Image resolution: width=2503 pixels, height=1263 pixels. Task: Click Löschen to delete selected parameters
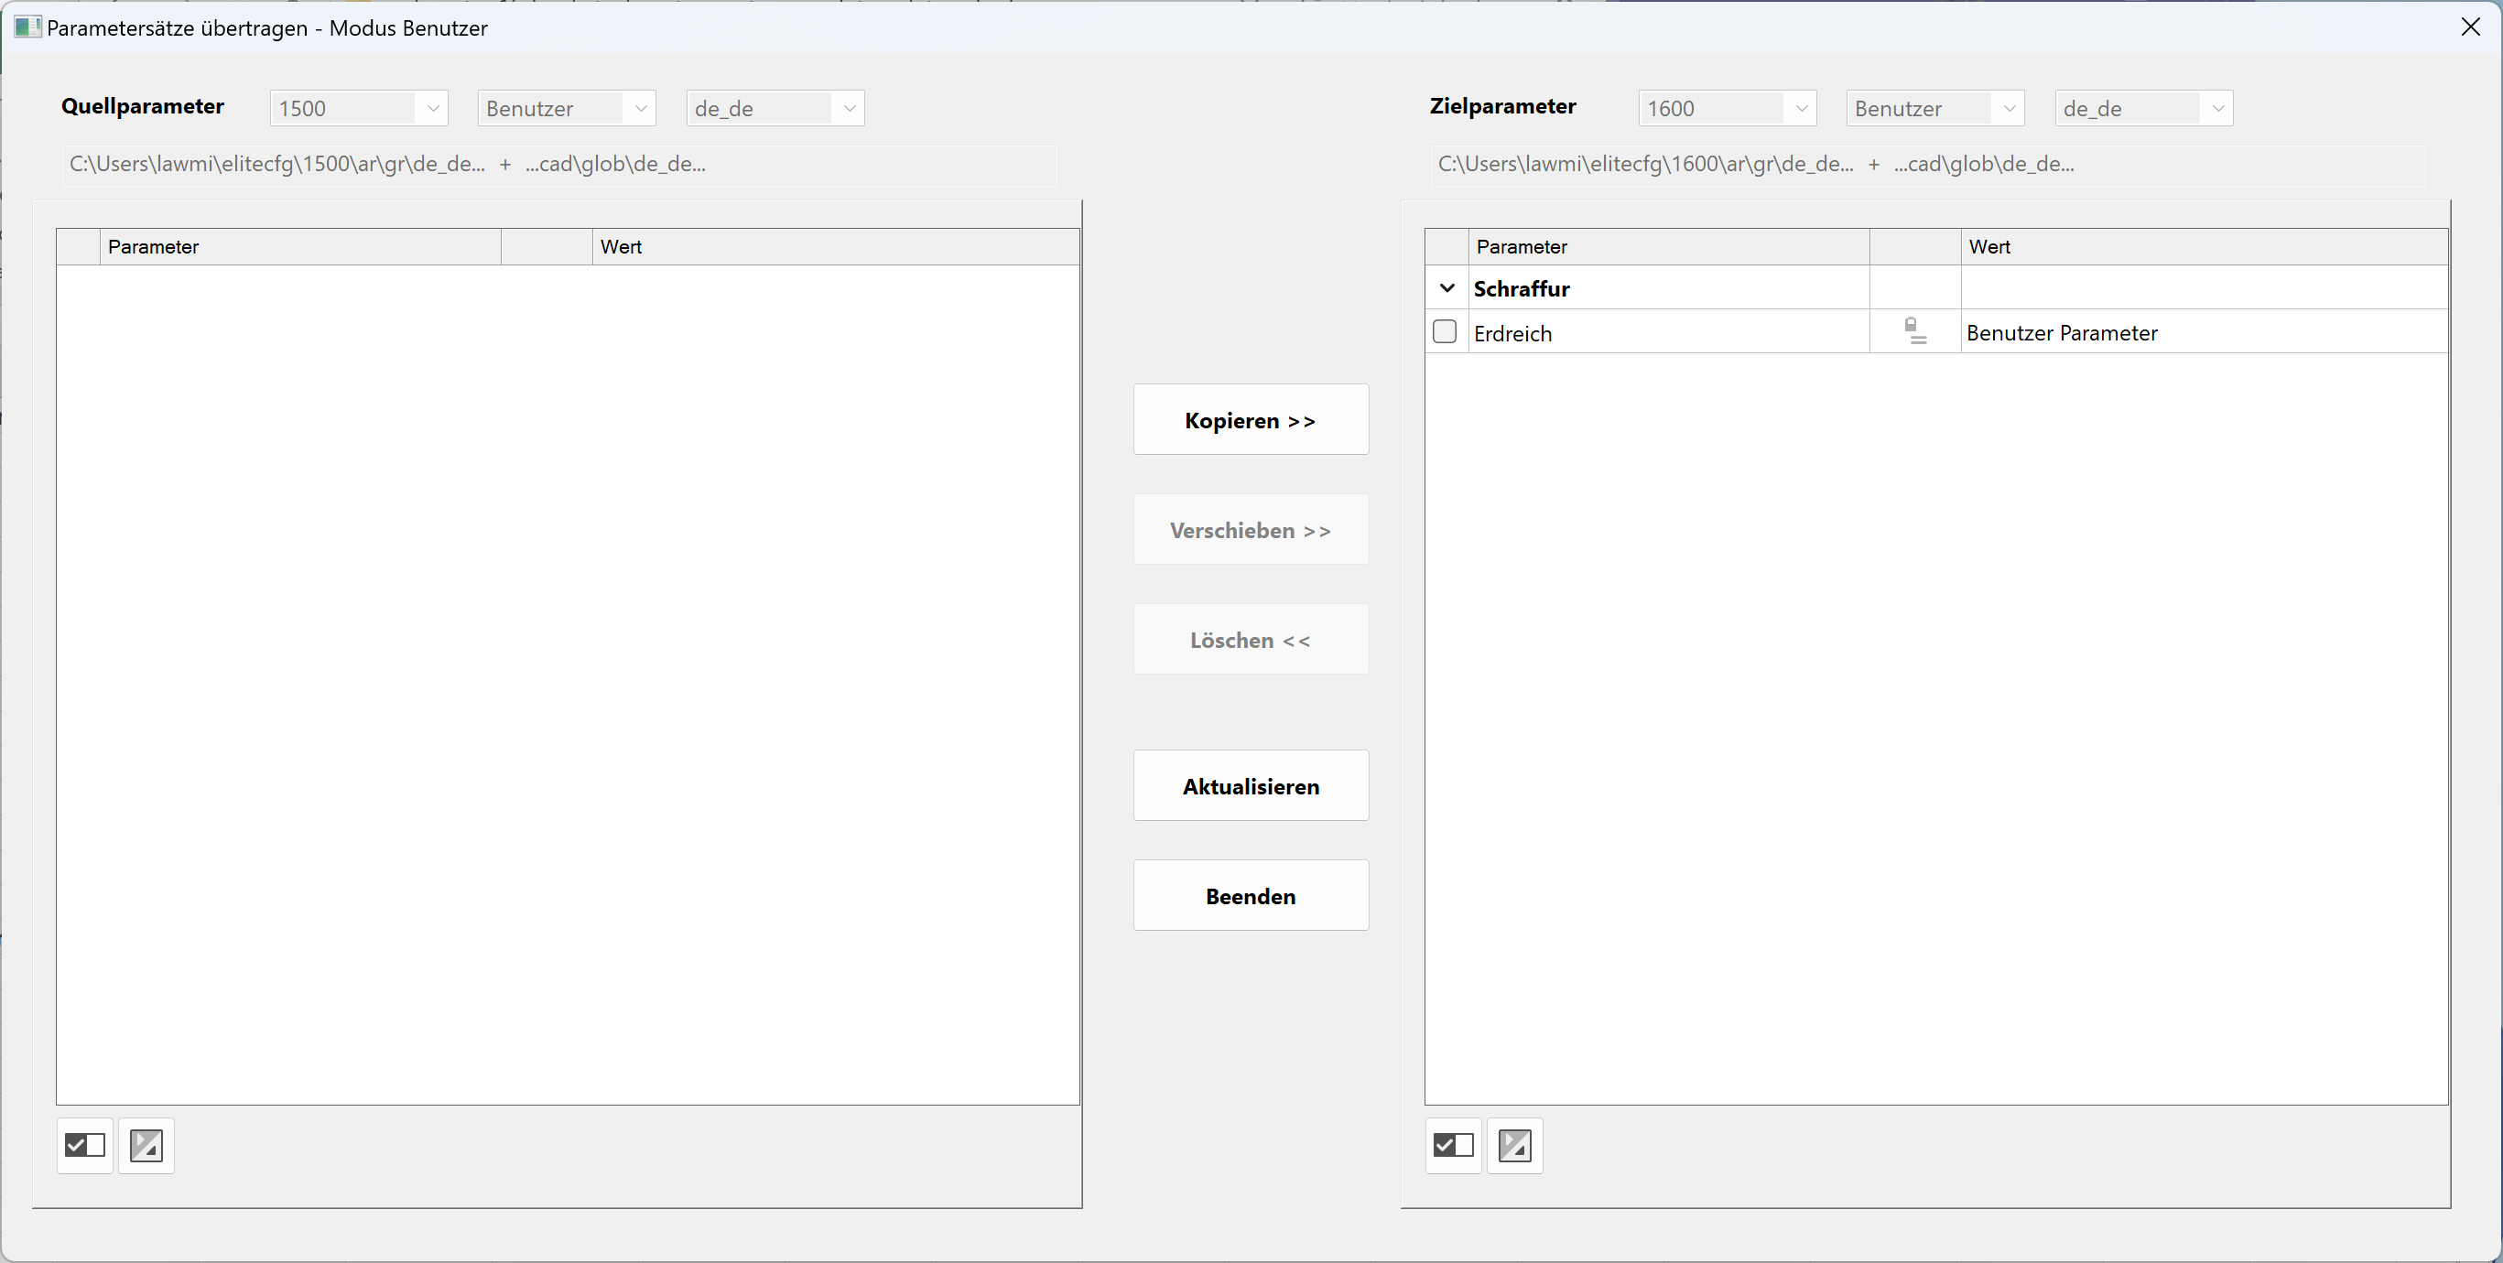(1250, 638)
